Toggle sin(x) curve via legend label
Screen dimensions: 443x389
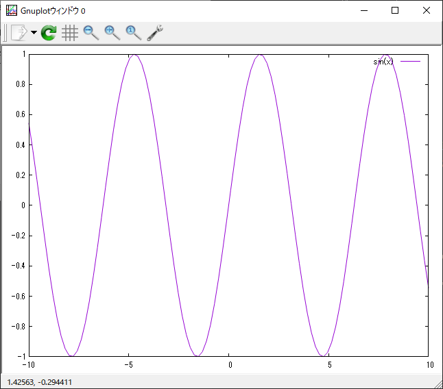[x=383, y=62]
